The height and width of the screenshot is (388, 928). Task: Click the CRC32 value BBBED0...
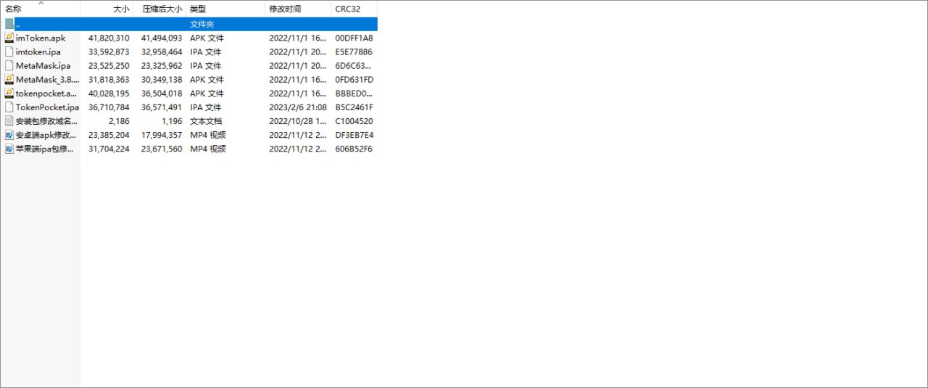coord(354,93)
